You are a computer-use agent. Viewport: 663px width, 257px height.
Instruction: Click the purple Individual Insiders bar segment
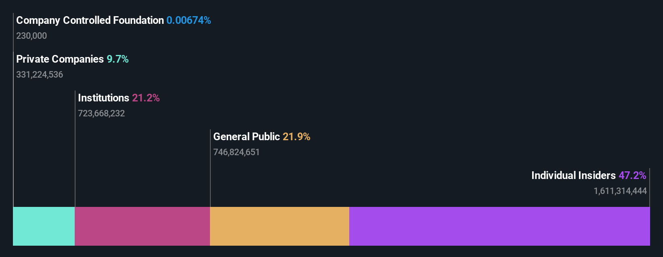coord(499,226)
